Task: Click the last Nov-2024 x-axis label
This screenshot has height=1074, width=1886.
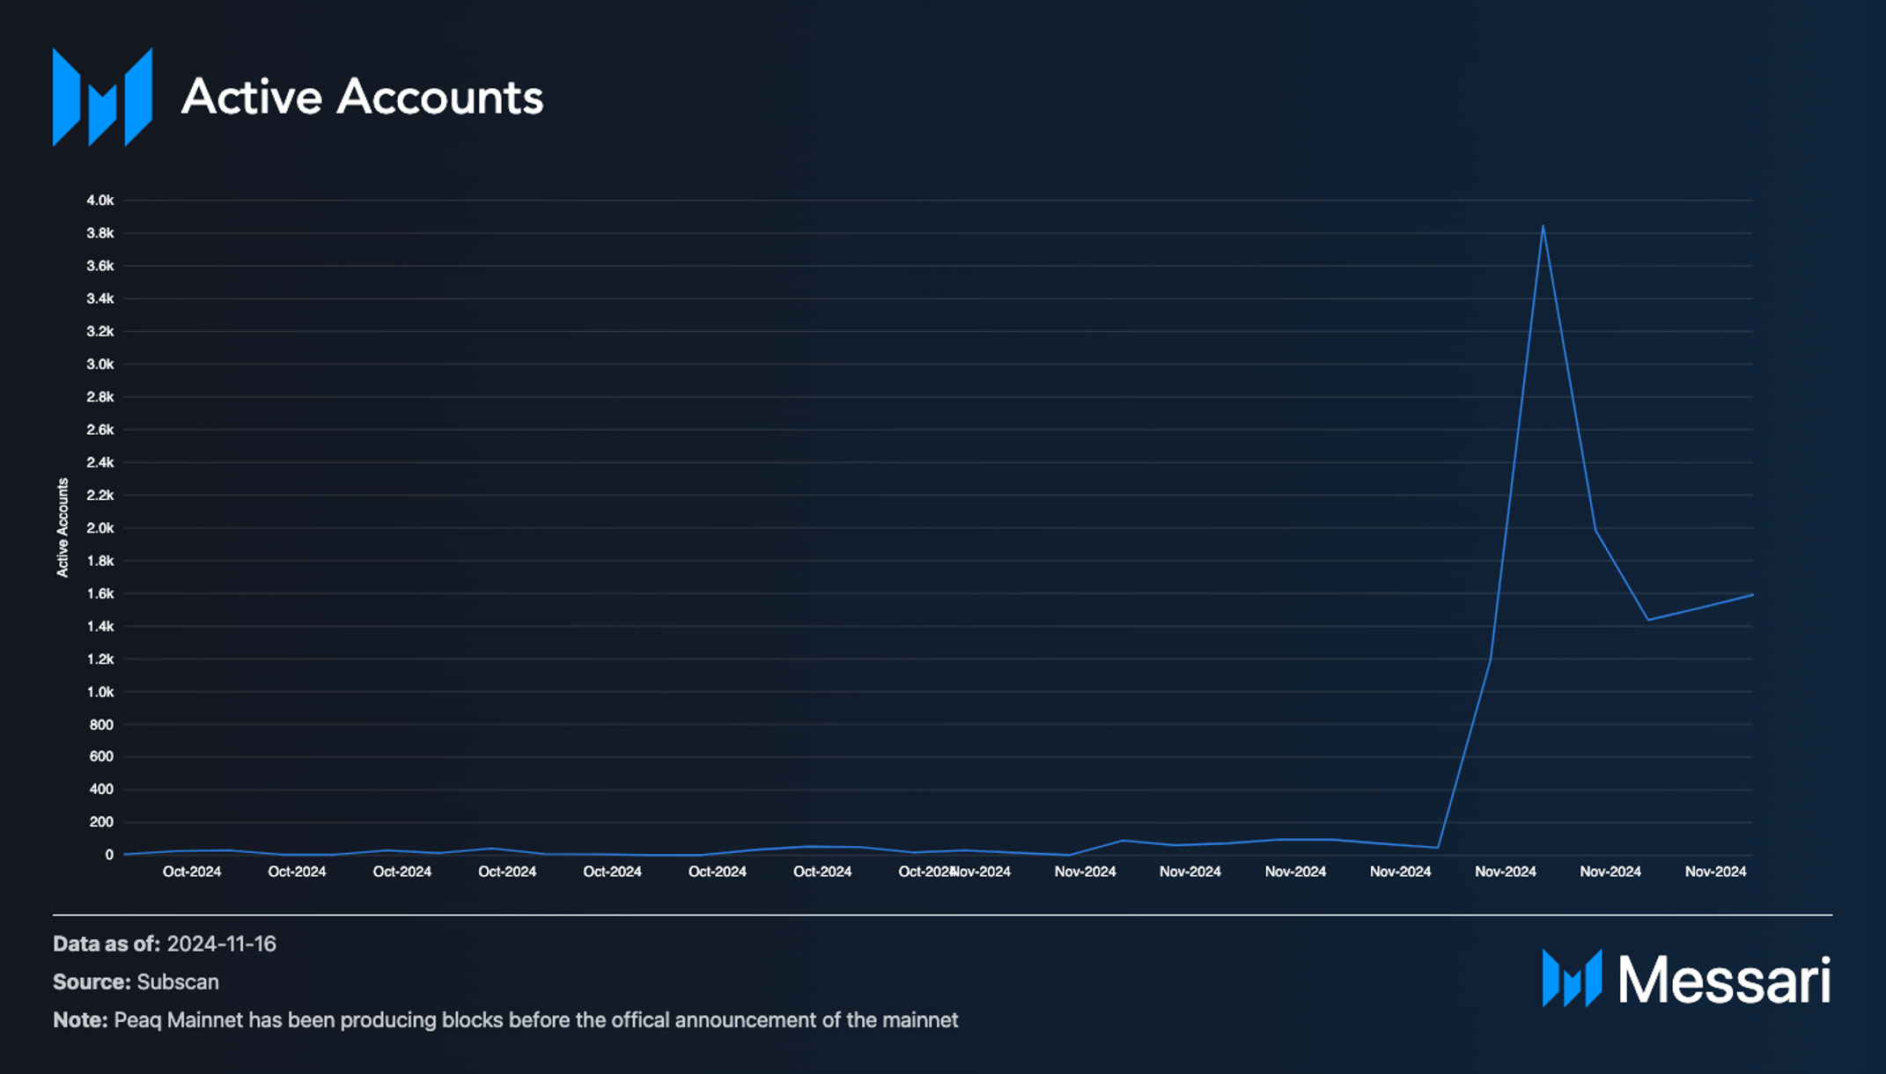Action: pyautogui.click(x=1715, y=872)
